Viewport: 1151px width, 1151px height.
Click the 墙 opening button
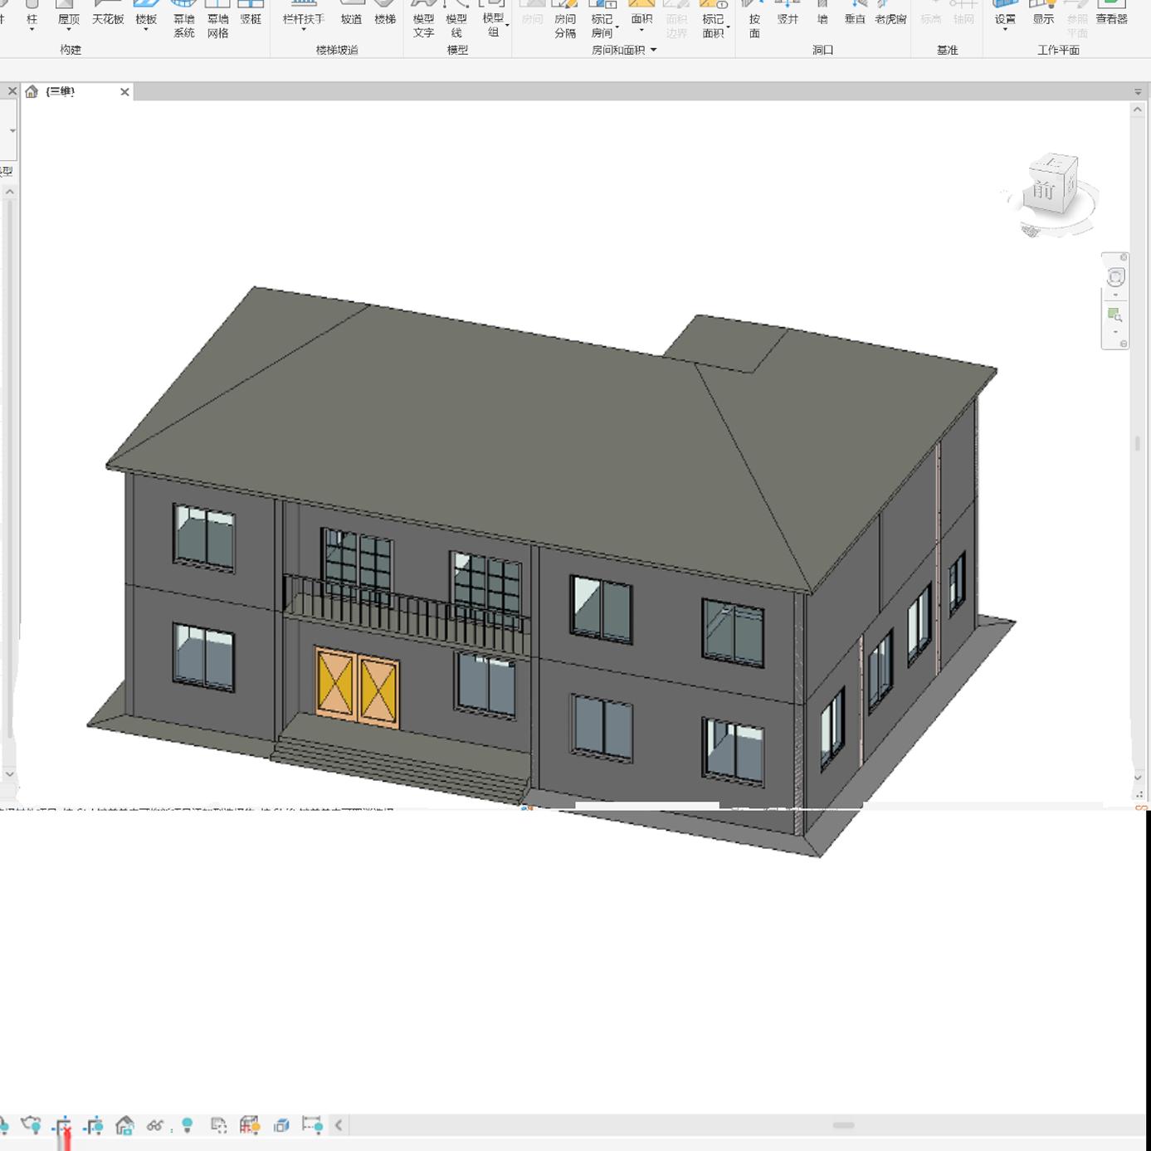point(823,18)
